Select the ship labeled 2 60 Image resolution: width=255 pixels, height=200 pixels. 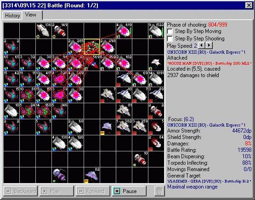(x=76, y=127)
